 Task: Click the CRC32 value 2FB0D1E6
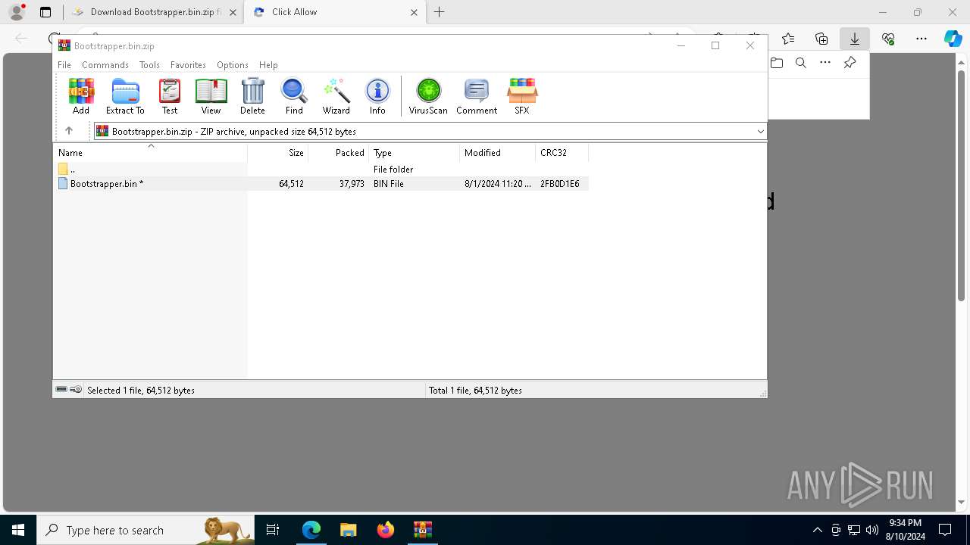pos(560,183)
